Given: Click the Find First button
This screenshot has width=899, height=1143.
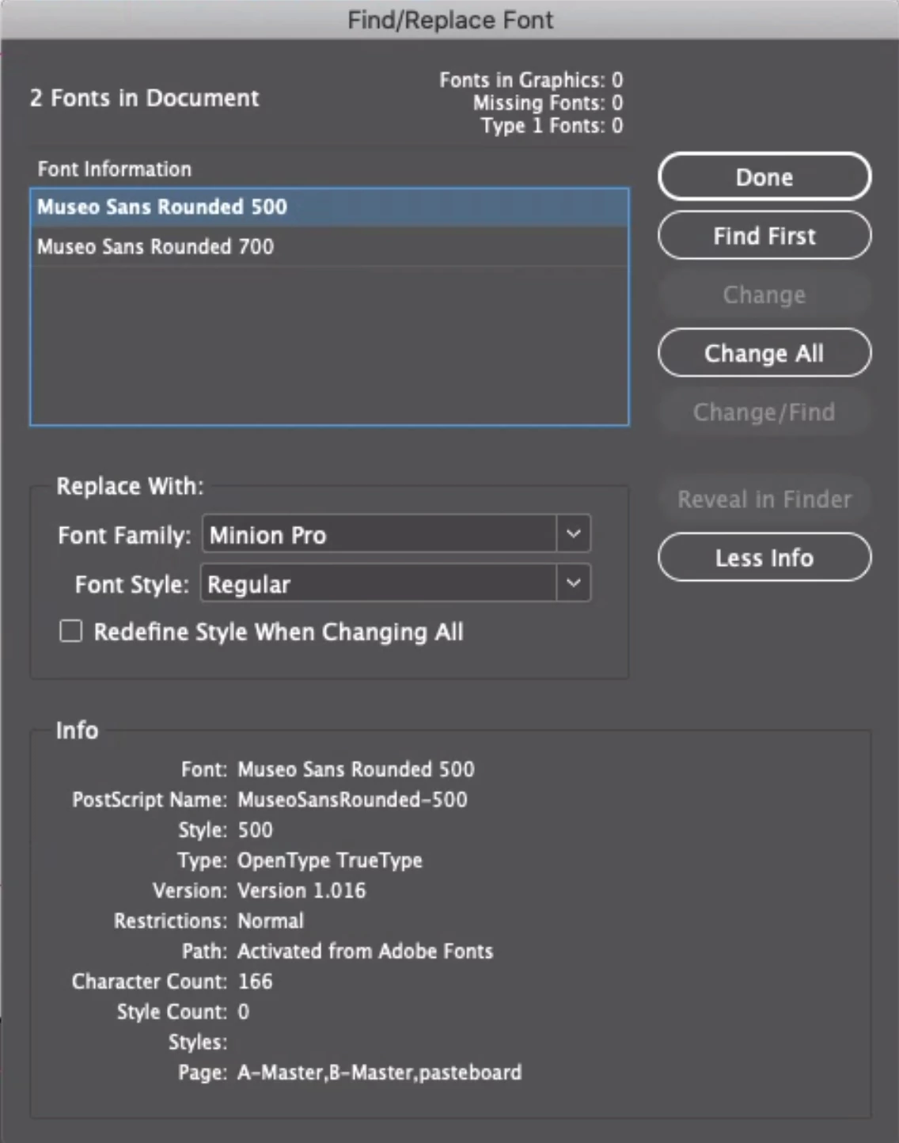Looking at the screenshot, I should pos(764,235).
